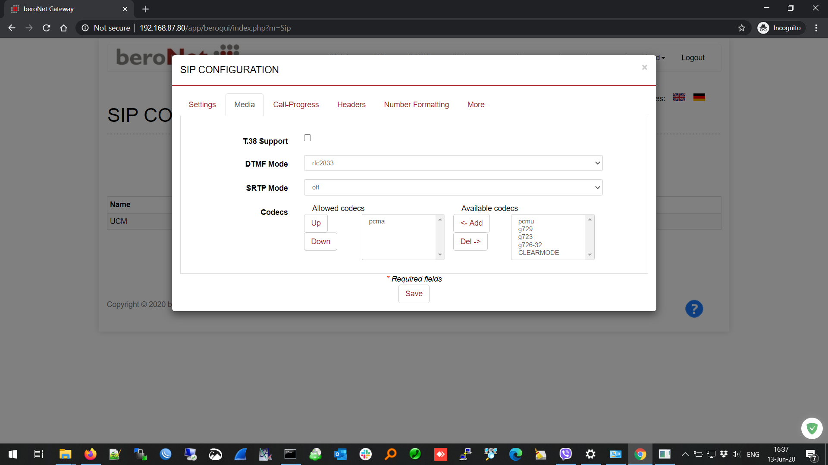Expand the DTMF Mode dropdown

point(453,163)
